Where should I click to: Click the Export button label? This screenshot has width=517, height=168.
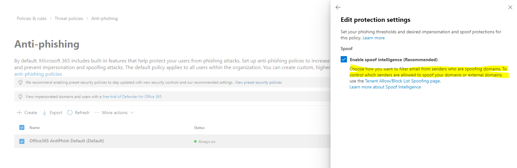pos(56,113)
